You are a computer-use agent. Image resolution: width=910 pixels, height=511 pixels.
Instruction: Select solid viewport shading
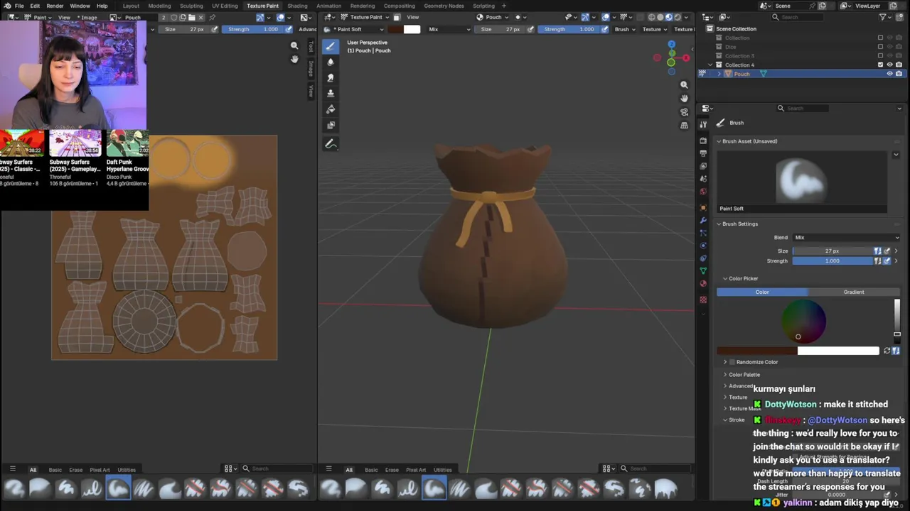(660, 17)
